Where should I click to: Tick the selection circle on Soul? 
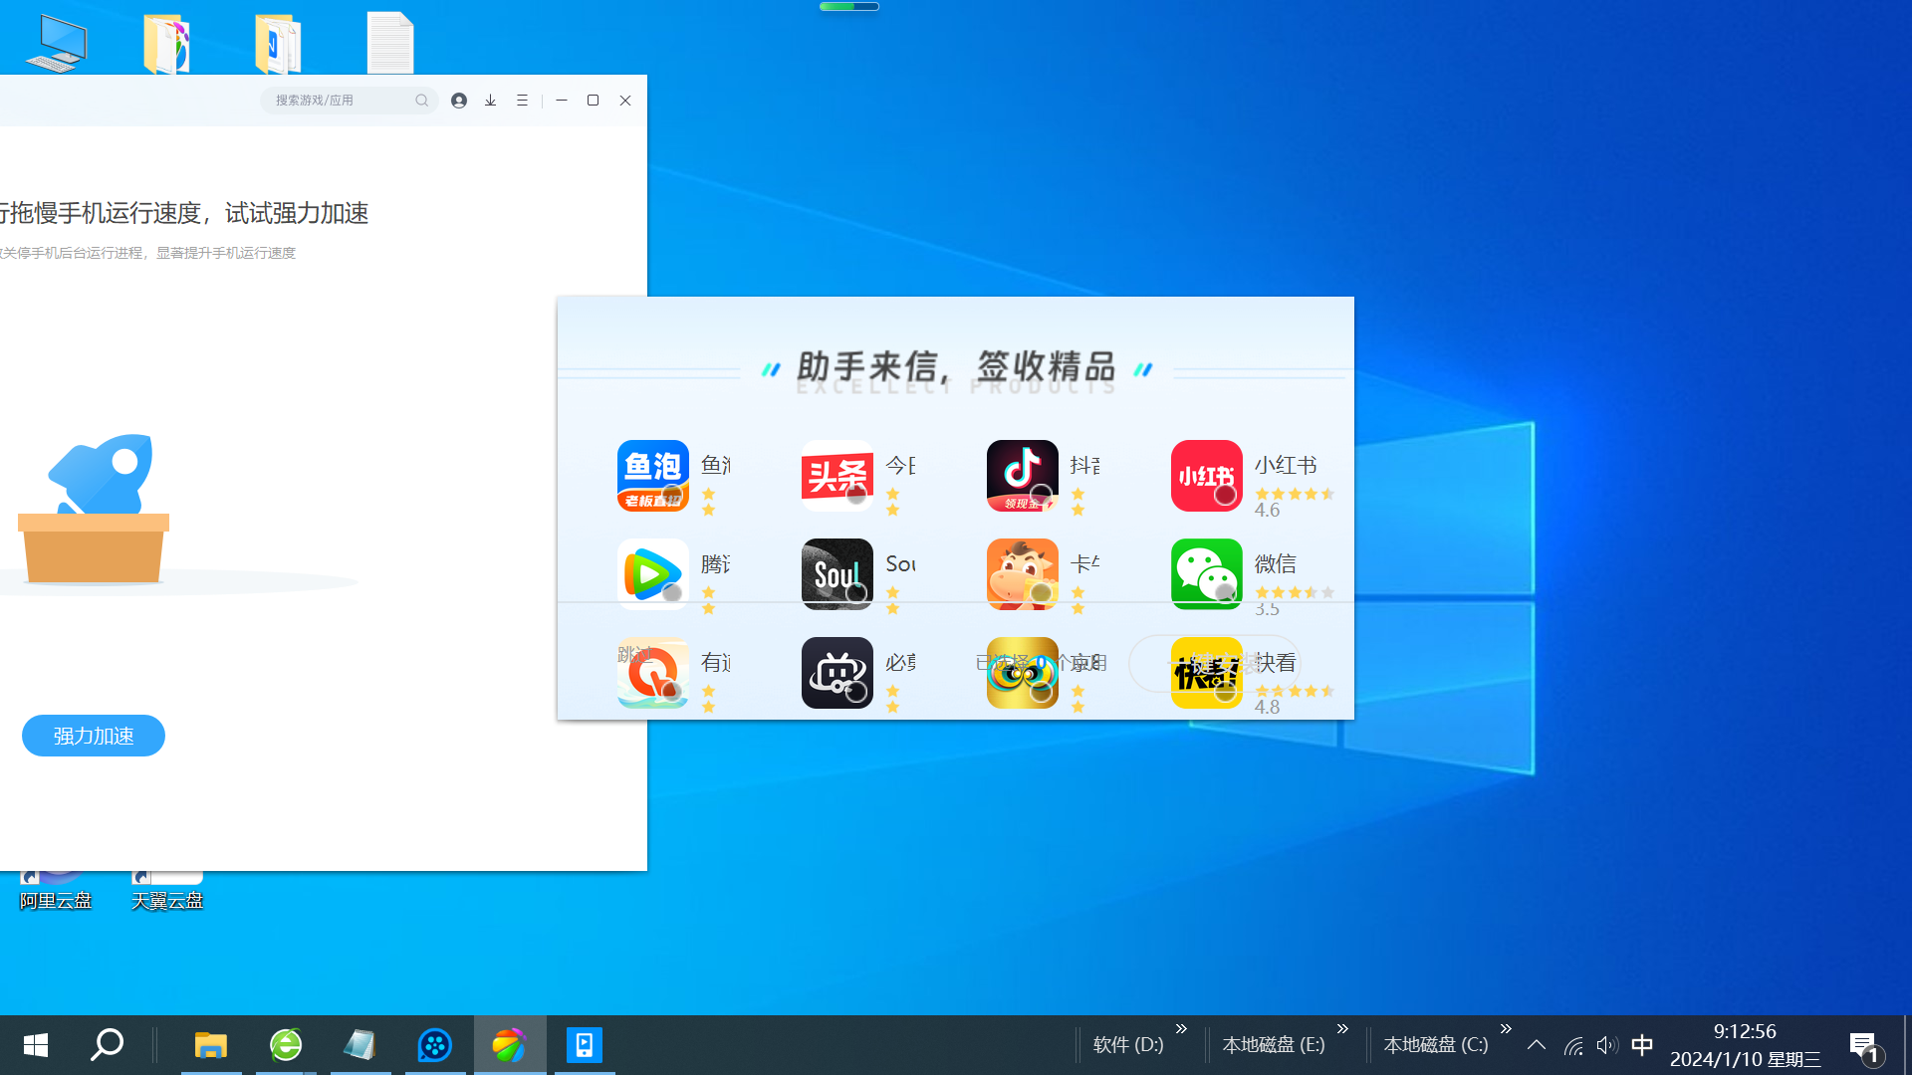click(x=856, y=593)
